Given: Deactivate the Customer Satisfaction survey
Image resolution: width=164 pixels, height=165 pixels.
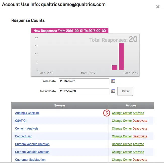Looking at the screenshot, I should (140, 160).
